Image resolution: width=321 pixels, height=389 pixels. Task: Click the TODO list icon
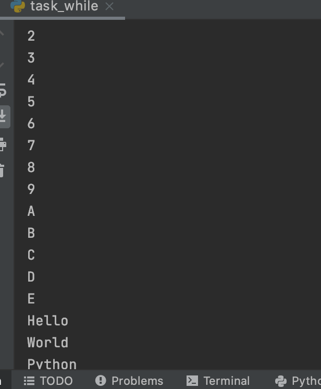(x=29, y=381)
